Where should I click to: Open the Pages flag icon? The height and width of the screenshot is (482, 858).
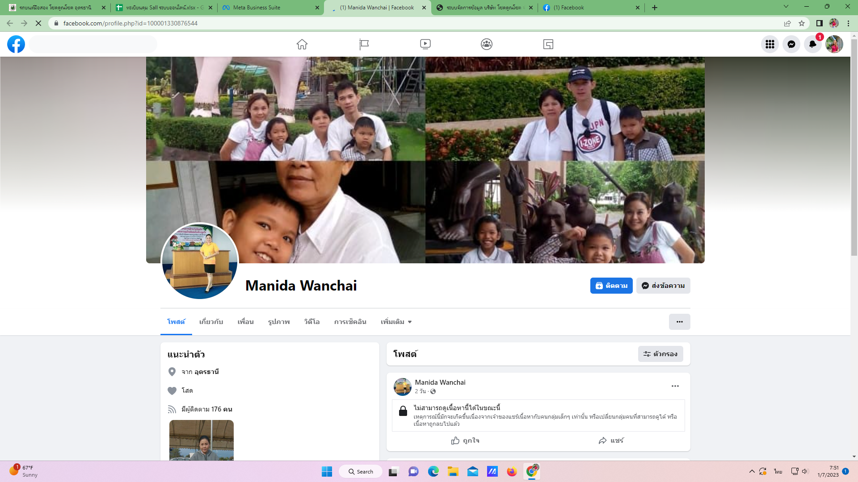pos(364,44)
